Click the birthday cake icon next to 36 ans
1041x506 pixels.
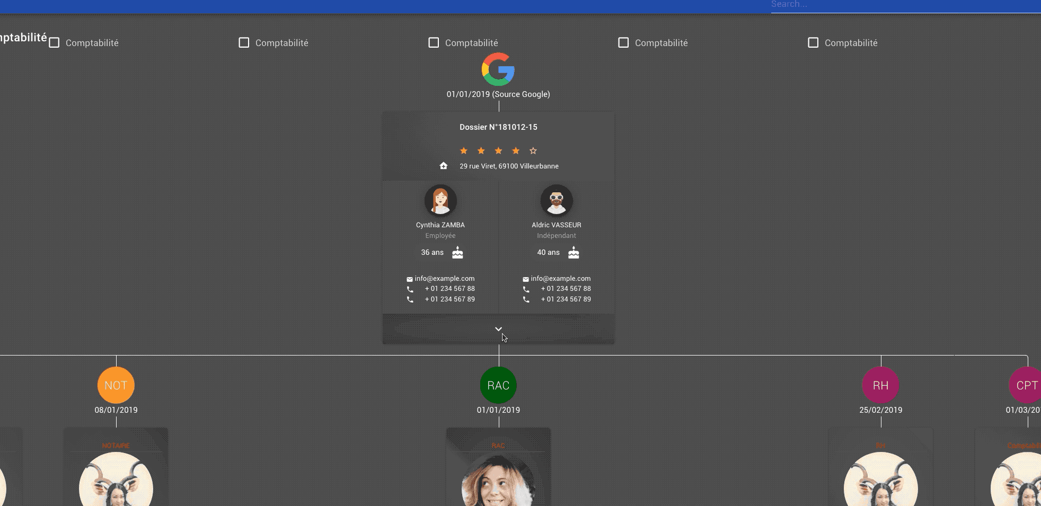click(x=457, y=253)
